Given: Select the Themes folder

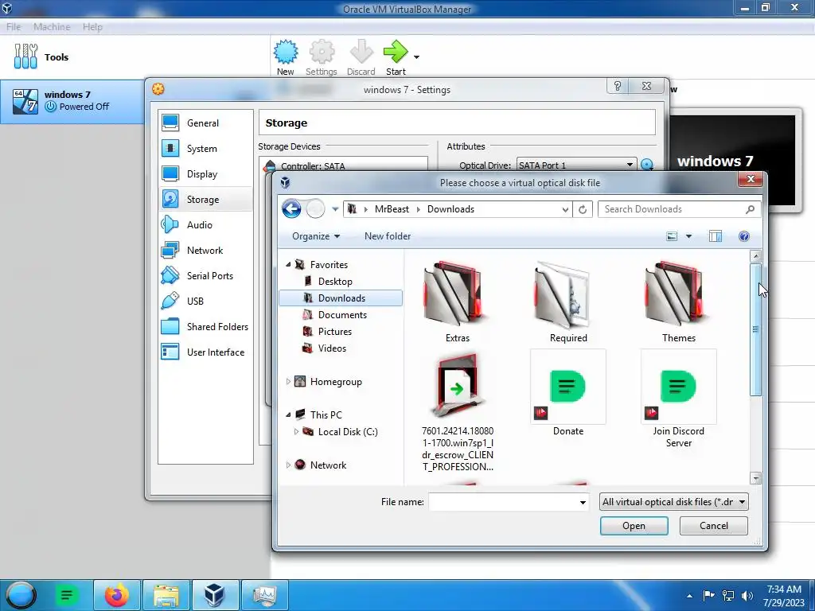Looking at the screenshot, I should click(678, 302).
